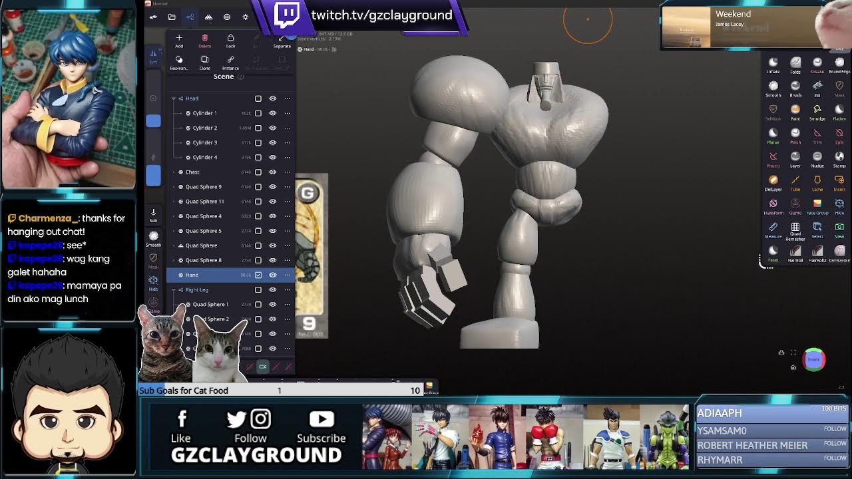Image resolution: width=852 pixels, height=479 pixels.
Task: Toggle visibility of Quad Sphere 9
Action: point(272,186)
